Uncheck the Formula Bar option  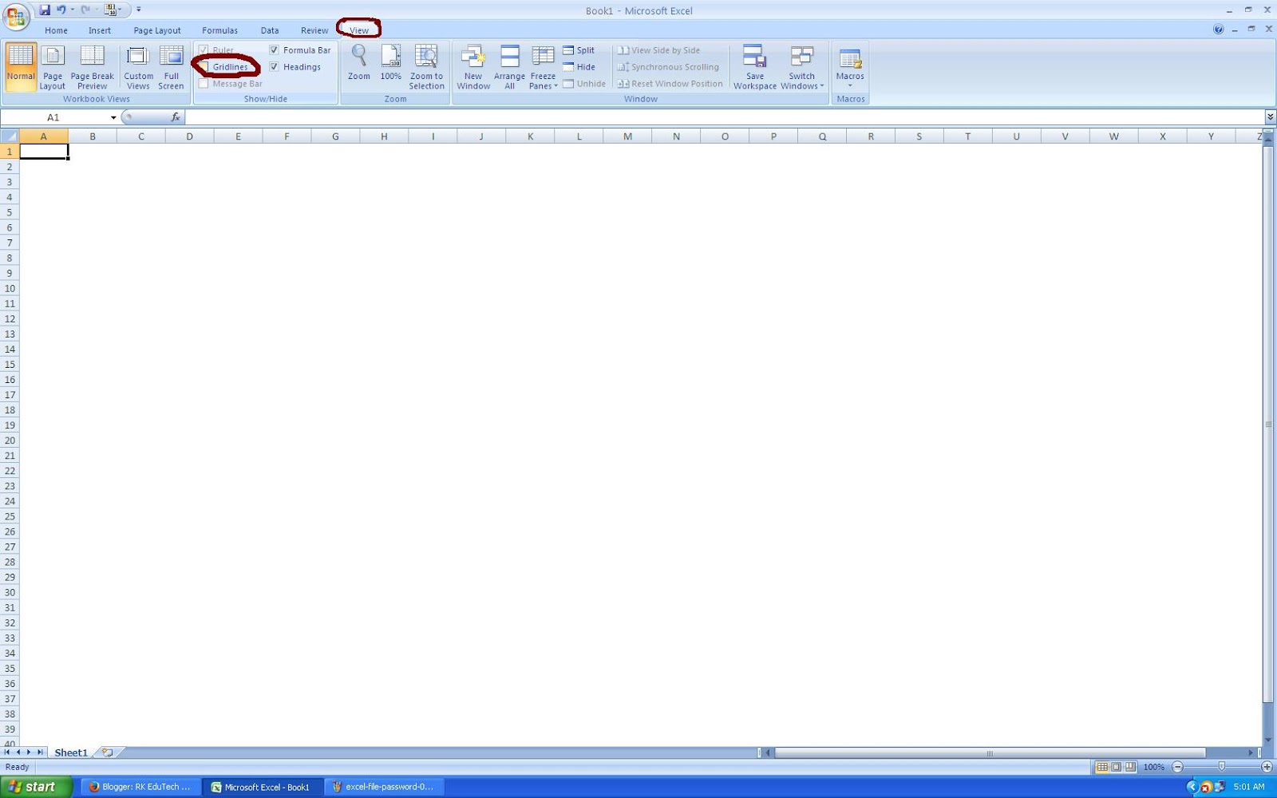pos(275,49)
